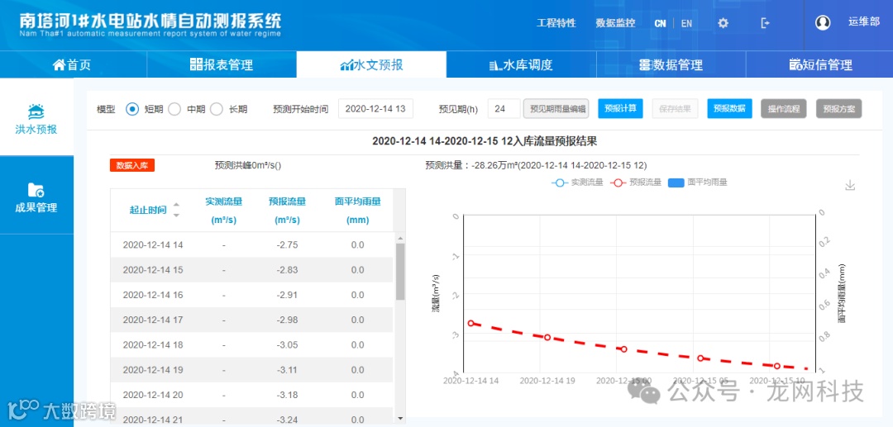
Task: Click the settings gear icon in header
Action: 723,23
